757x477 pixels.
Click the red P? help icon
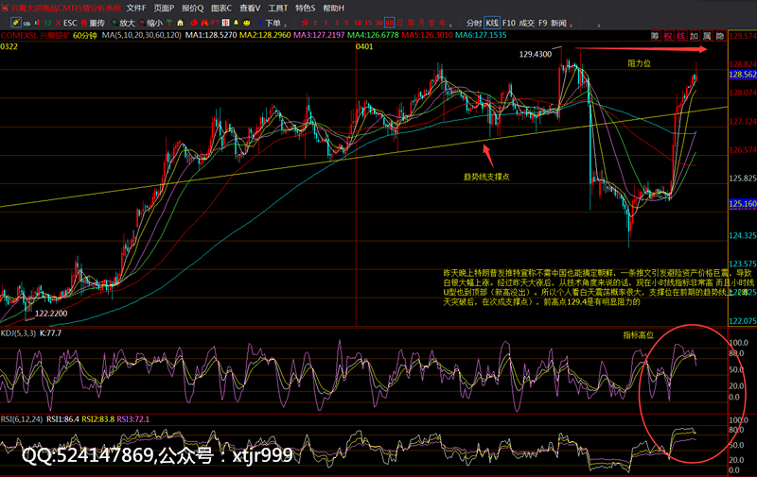coord(215,23)
